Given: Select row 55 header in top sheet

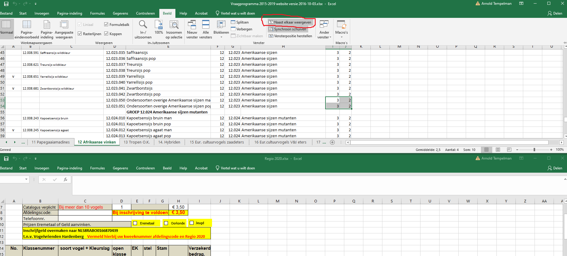Looking at the screenshot, I should click(x=2, y=112).
